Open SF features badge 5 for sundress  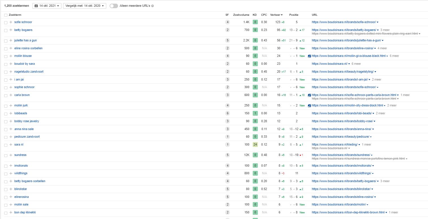coord(227,155)
